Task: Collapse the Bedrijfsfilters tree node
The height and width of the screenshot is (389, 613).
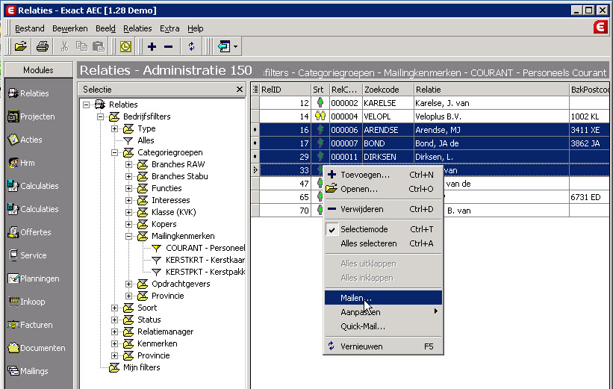Action: click(x=101, y=117)
